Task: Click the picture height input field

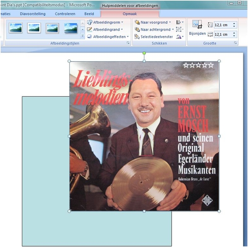Action: pos(223,25)
